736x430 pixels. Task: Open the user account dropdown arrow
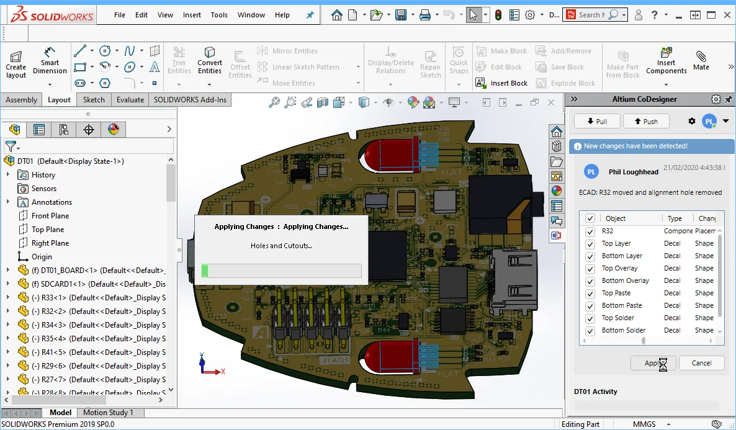[725, 121]
